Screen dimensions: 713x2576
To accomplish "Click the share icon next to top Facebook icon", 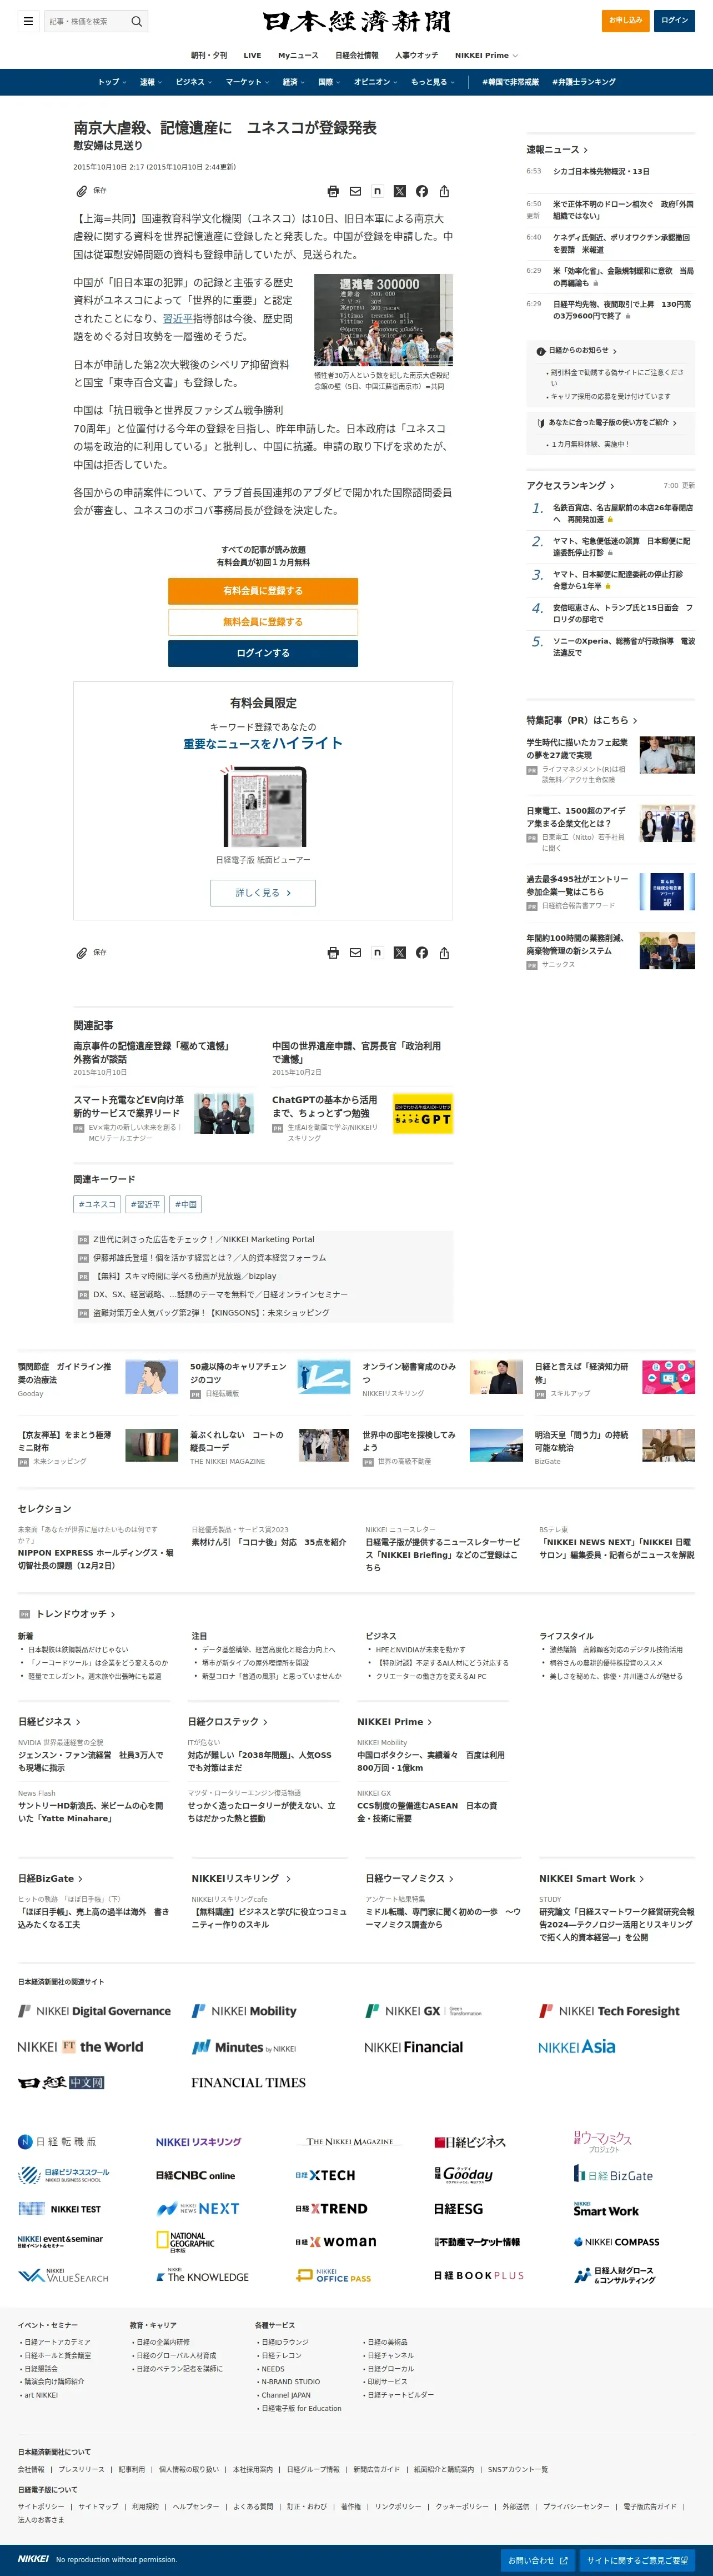I will 444,191.
